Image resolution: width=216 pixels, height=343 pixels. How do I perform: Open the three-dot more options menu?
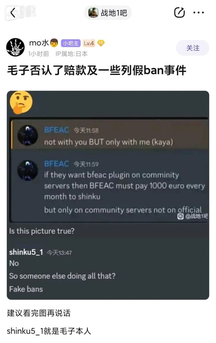199,13
